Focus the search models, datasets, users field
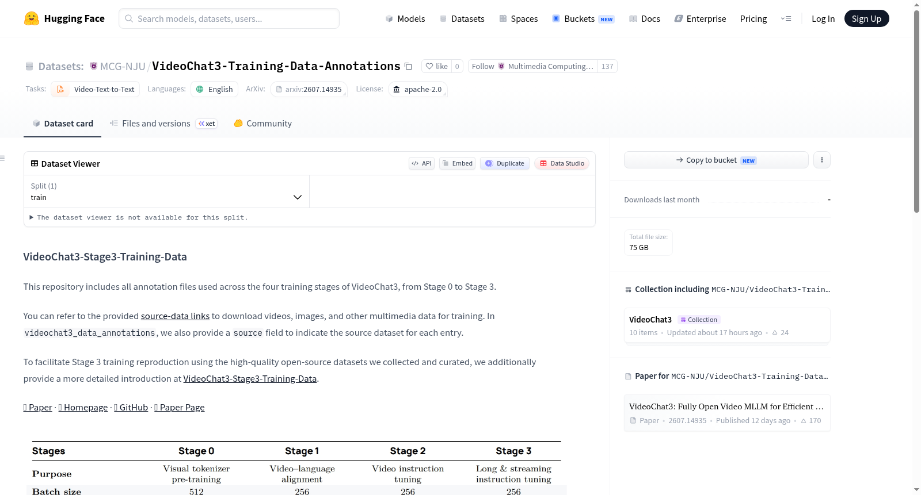This screenshot has height=495, width=921. 229,18
